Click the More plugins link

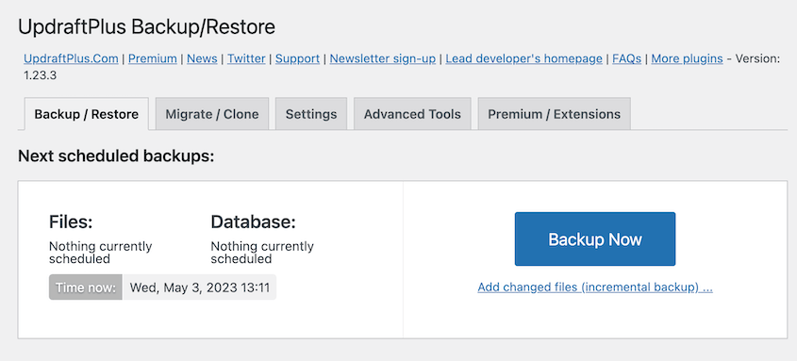coord(687,58)
